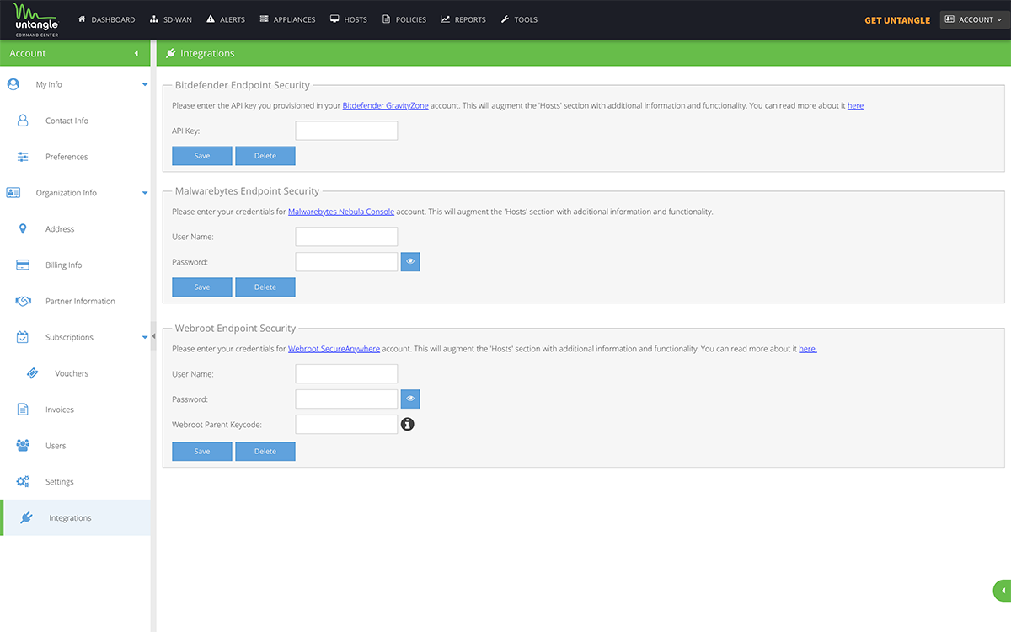1011x632 pixels.
Task: Click the SD-WAN network icon
Action: point(154,19)
